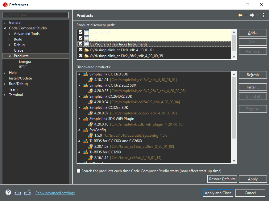
Task: Open the back history dropdown arrow
Action: pyautogui.click(x=246, y=15)
